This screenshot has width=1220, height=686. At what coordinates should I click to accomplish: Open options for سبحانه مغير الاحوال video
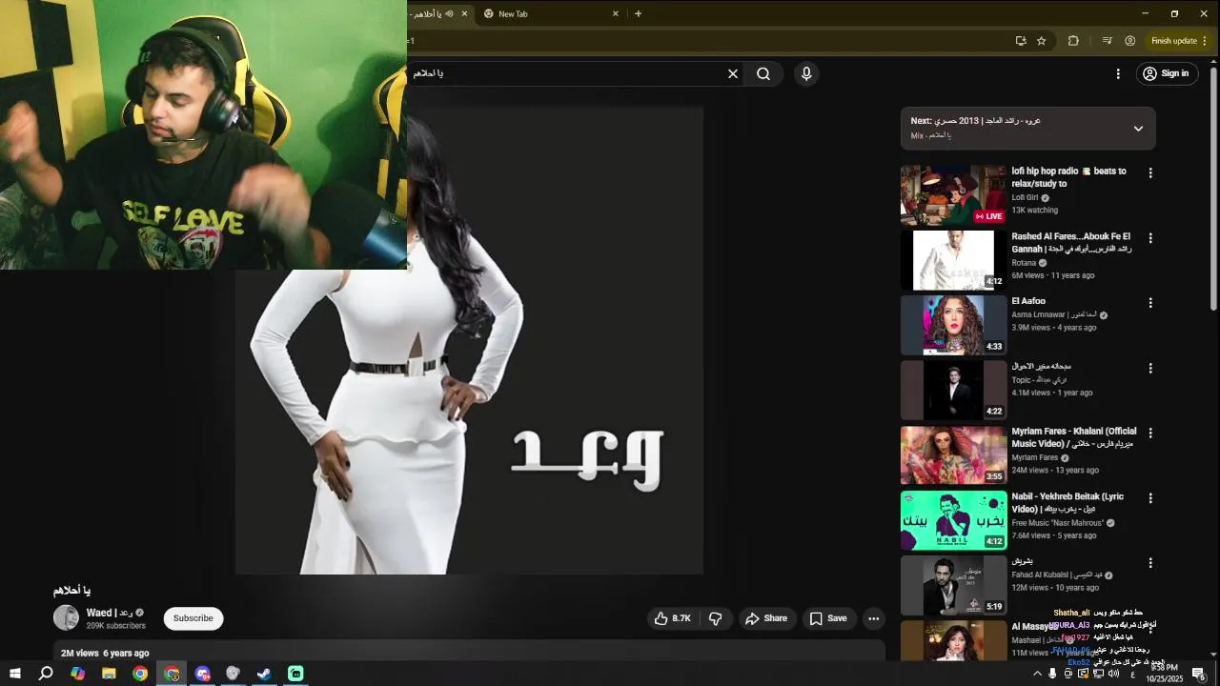click(x=1150, y=368)
